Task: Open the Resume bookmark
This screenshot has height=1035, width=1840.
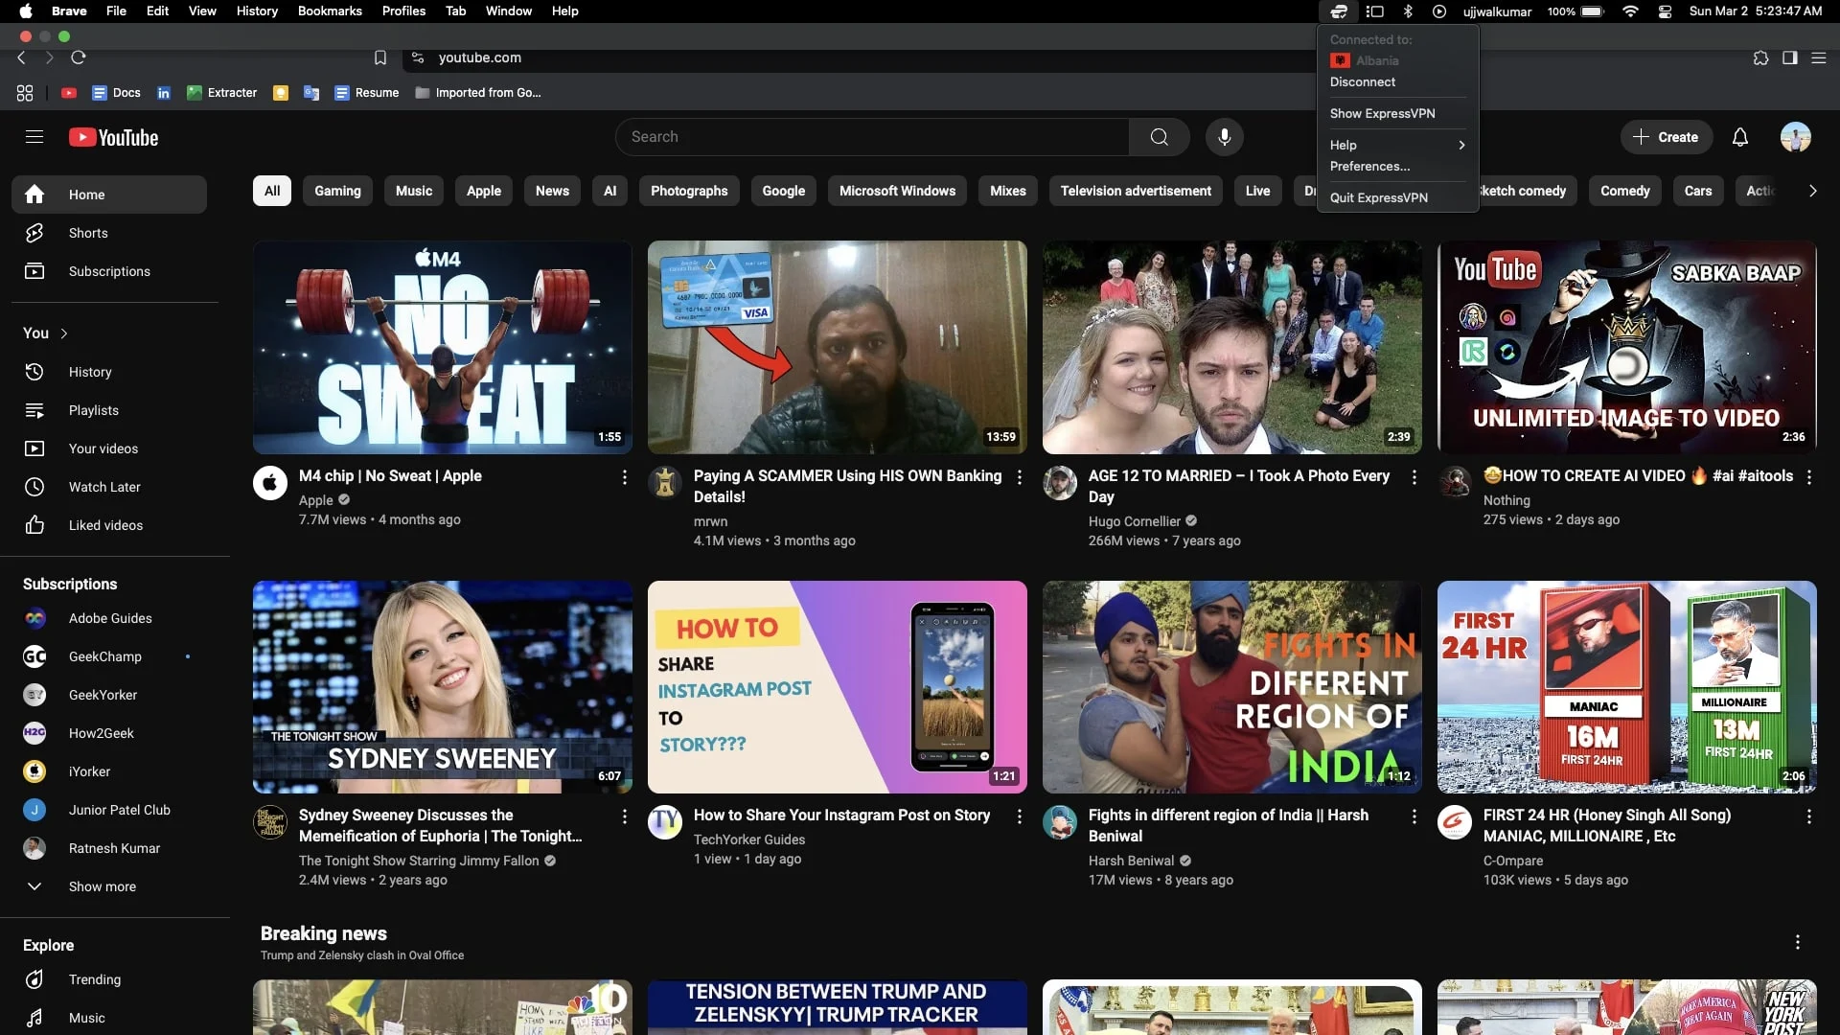Action: (x=367, y=93)
